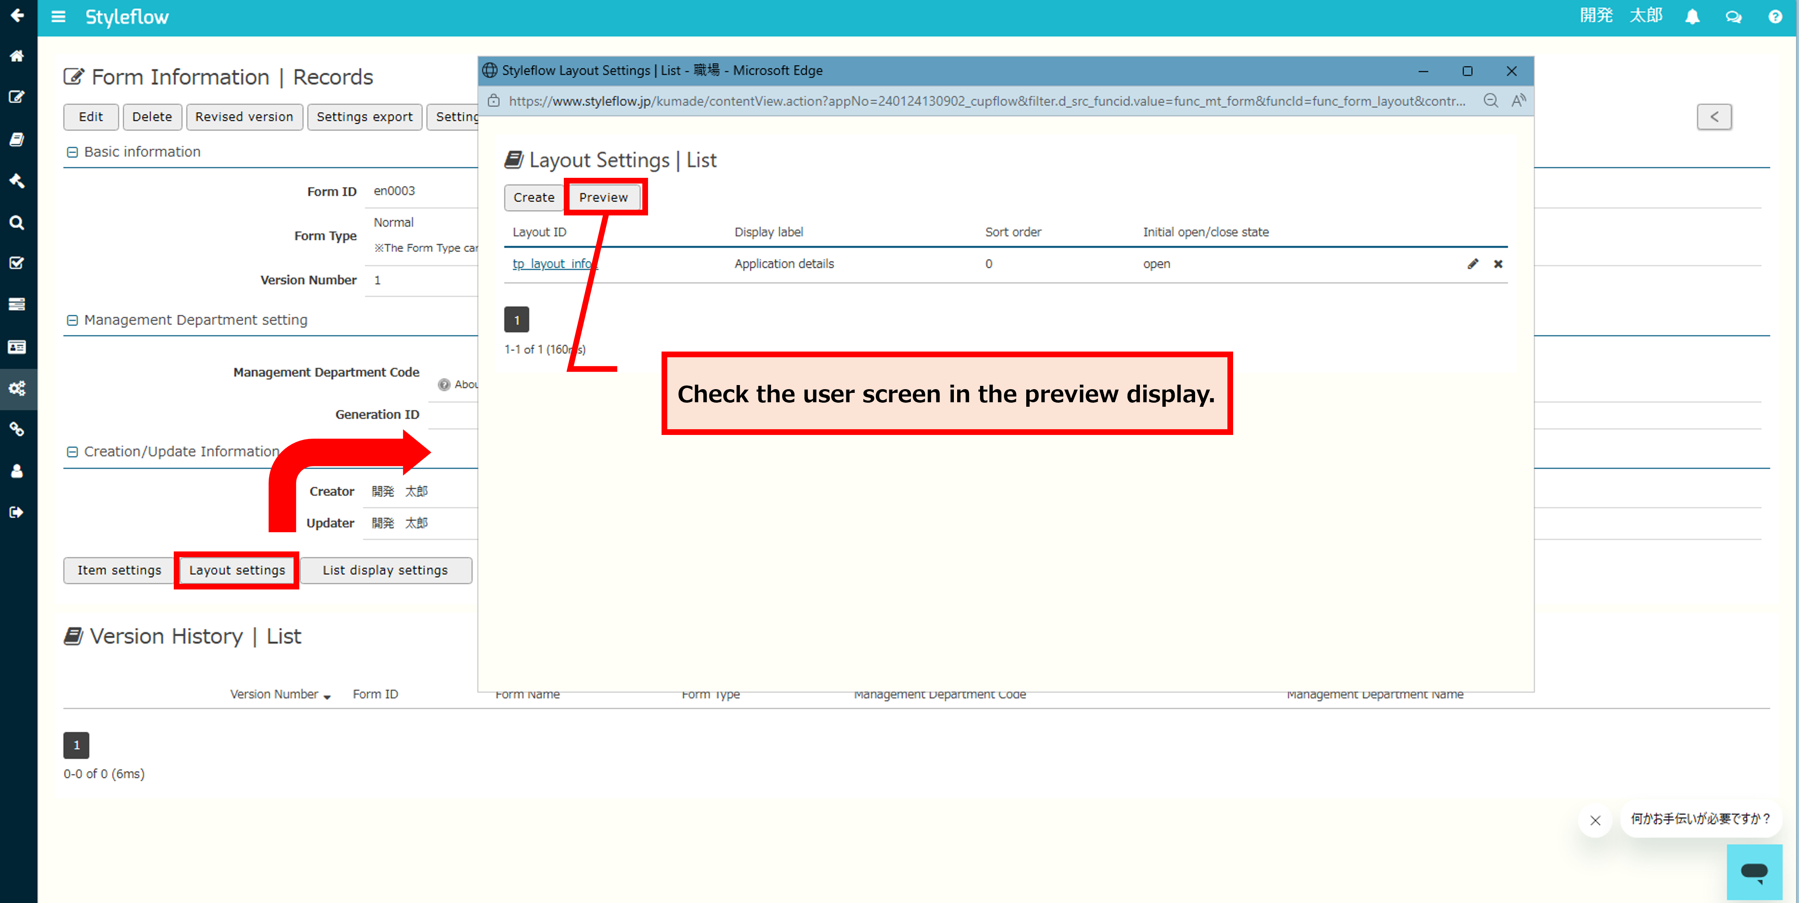Open the settings gears icon in the sidebar
The image size is (1799, 903).
[x=18, y=388]
